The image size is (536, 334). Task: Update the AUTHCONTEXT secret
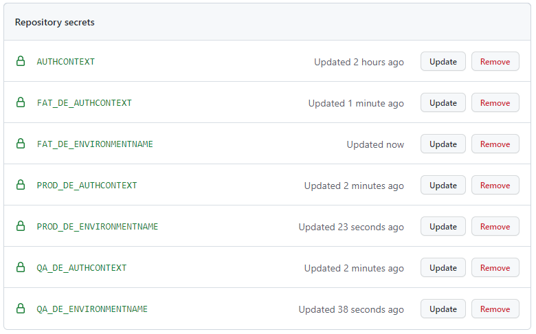coord(443,62)
